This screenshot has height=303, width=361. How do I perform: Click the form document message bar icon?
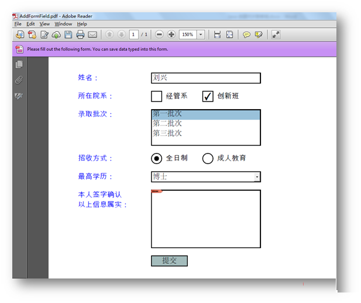click(x=19, y=49)
